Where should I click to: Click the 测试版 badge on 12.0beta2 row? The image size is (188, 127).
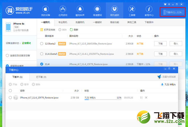[62, 44]
